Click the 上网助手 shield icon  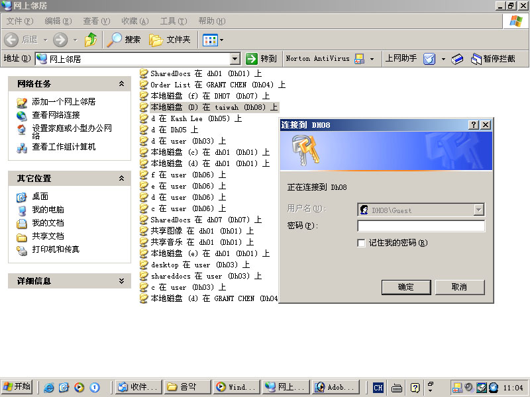(x=429, y=59)
